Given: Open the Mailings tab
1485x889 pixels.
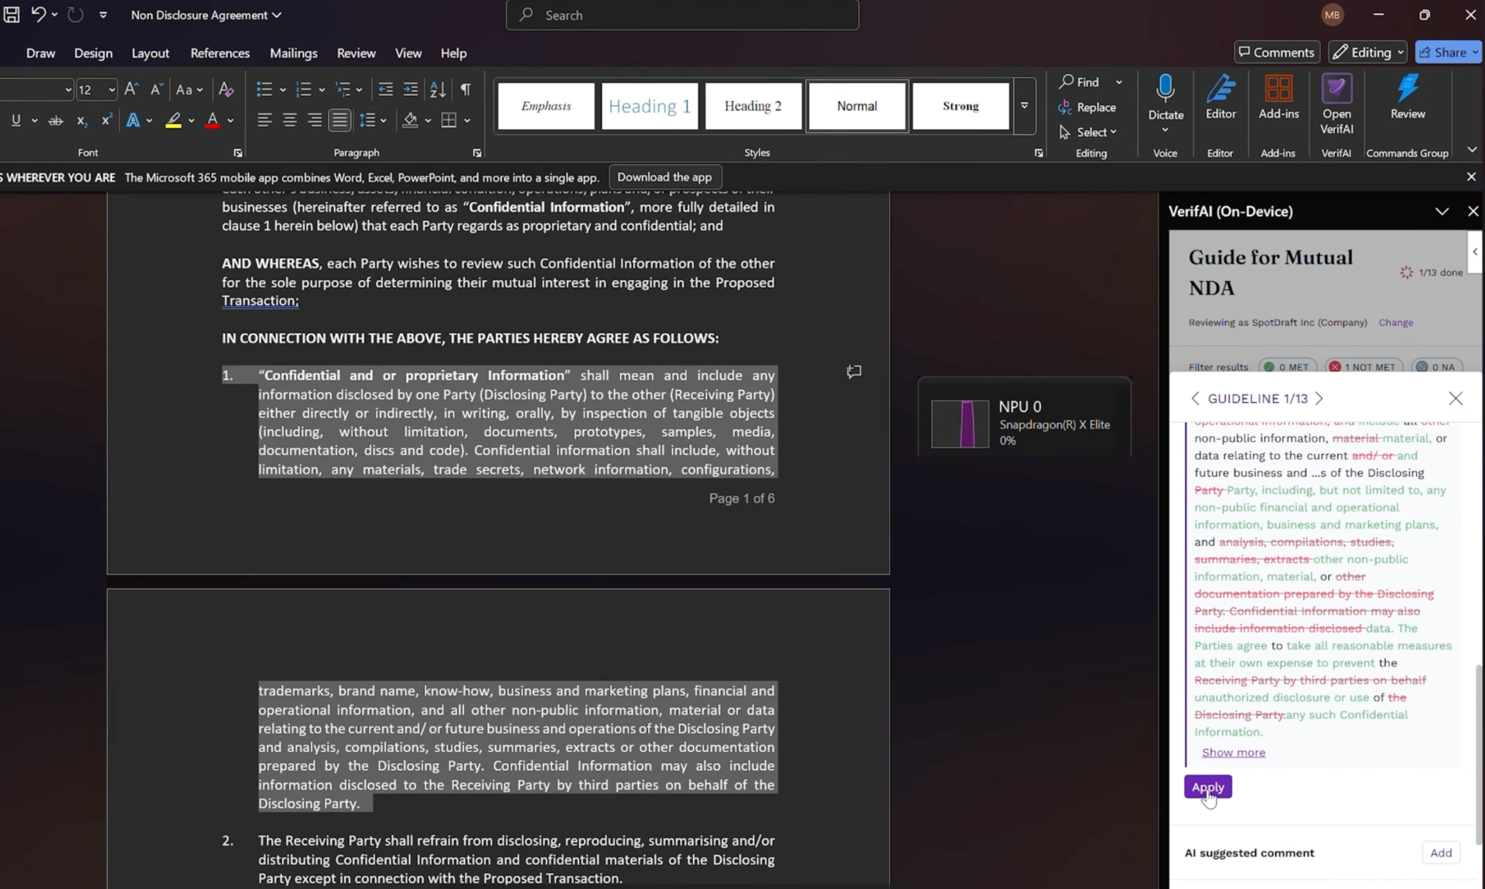Looking at the screenshot, I should tap(293, 53).
